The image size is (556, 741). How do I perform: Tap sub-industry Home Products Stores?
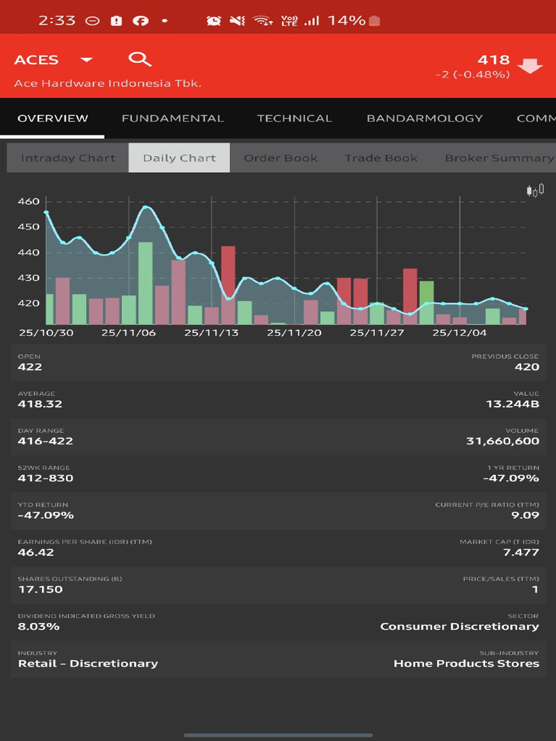(466, 664)
